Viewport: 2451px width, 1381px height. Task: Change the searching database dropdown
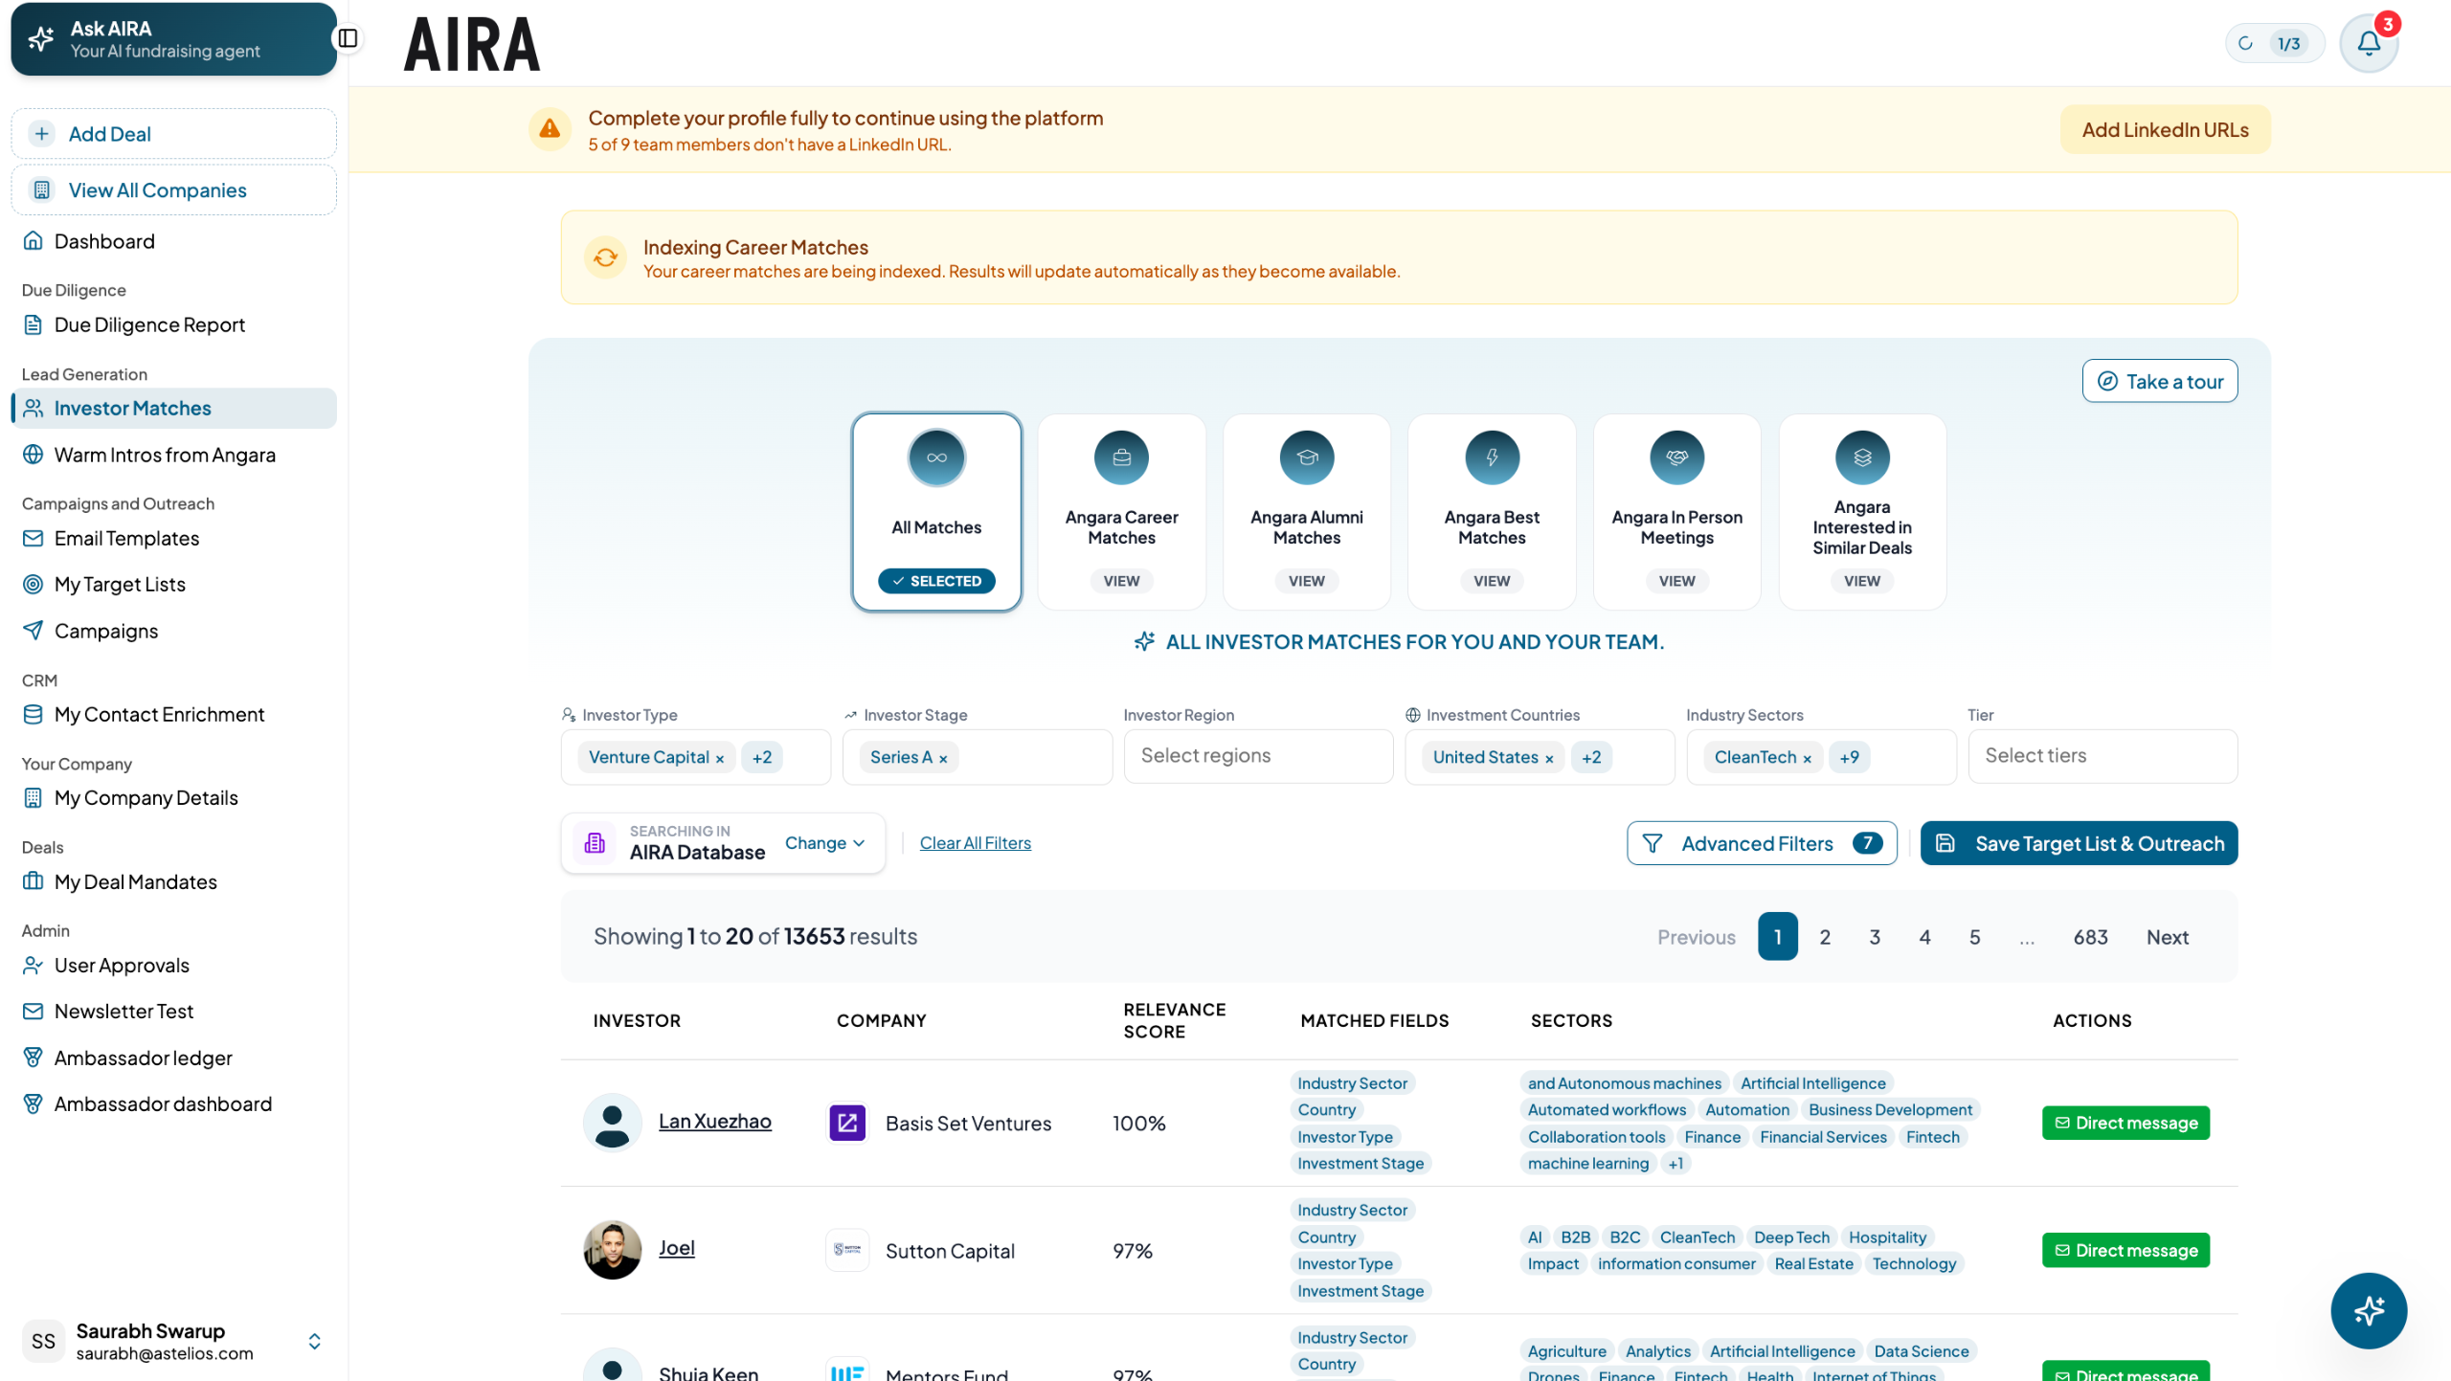pos(824,843)
